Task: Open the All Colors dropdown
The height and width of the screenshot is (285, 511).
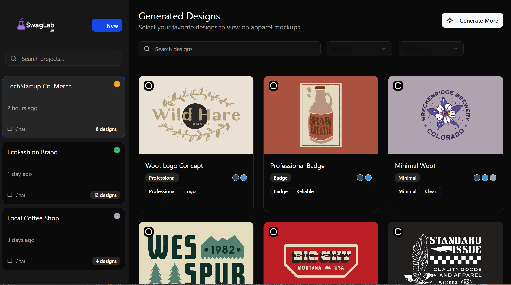Action: [x=431, y=49]
